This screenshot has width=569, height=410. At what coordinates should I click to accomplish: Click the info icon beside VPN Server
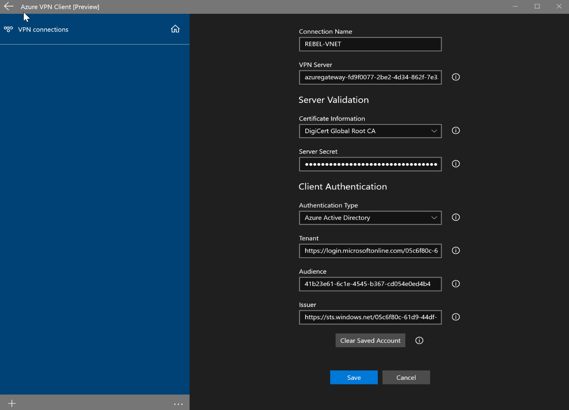[456, 77]
